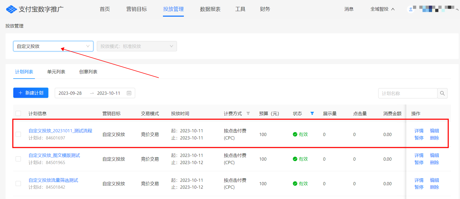Open the 数据报表 menu item
Viewport: 460px width, 199px height.
(x=210, y=9)
